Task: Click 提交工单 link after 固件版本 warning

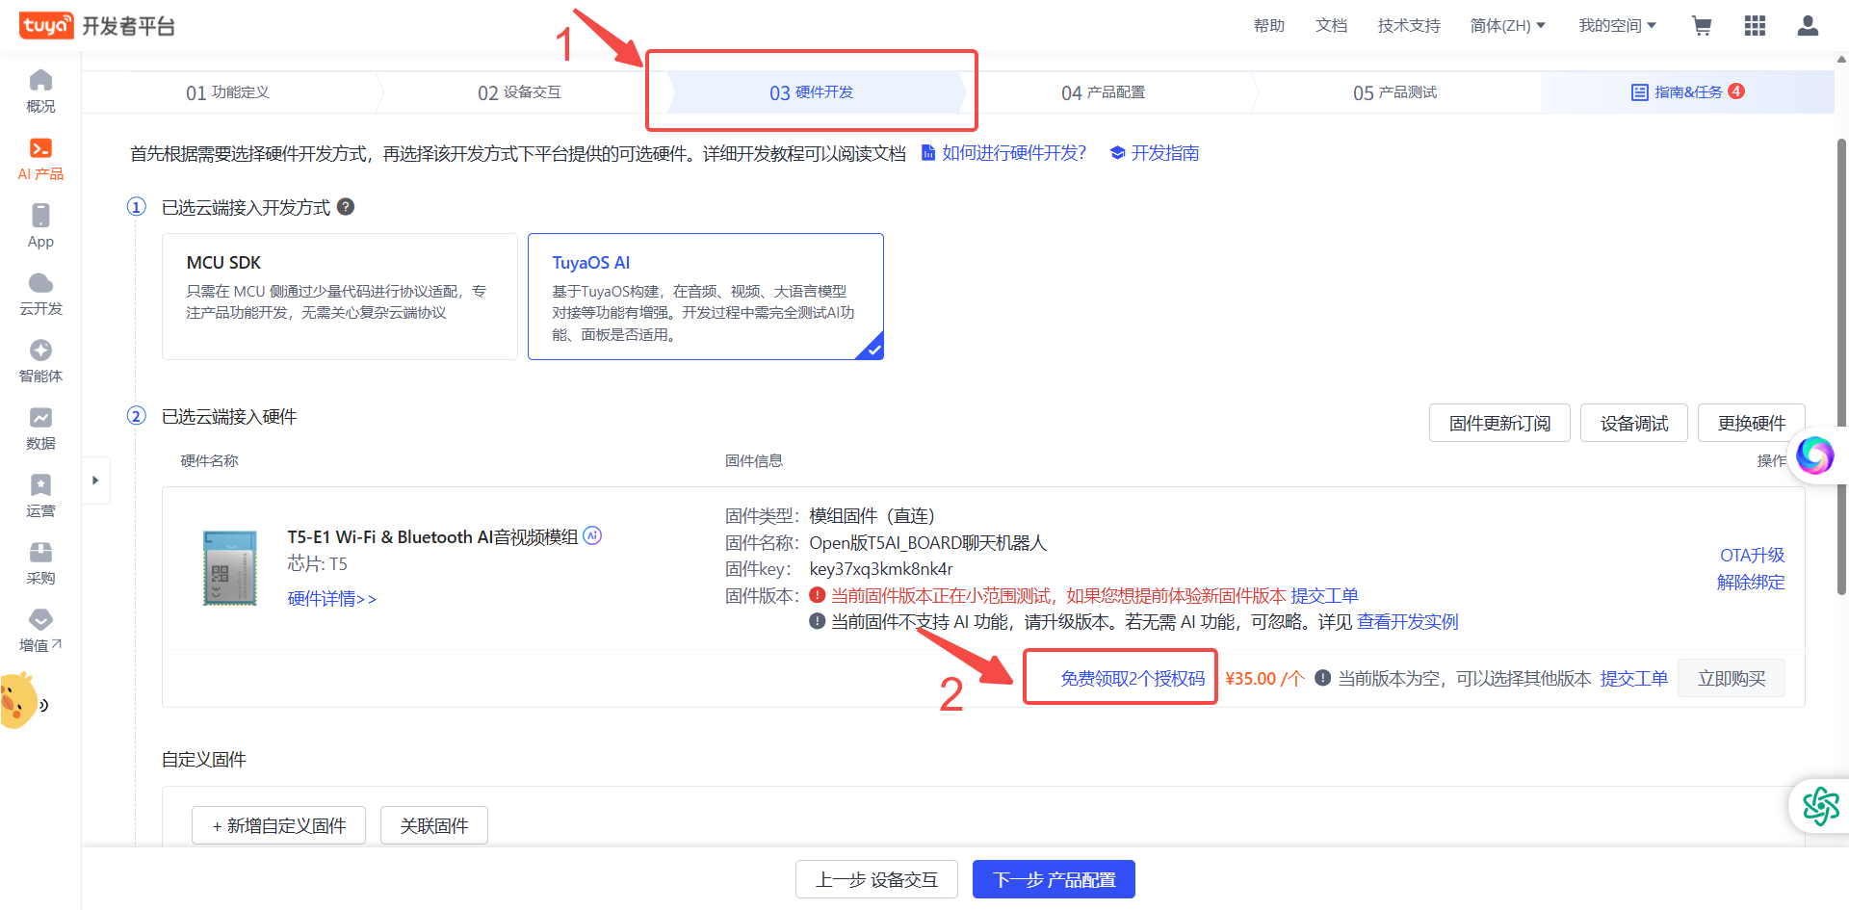Action: pyautogui.click(x=1325, y=595)
